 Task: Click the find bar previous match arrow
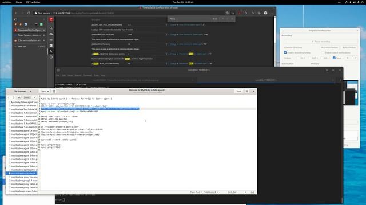pos(222,19)
